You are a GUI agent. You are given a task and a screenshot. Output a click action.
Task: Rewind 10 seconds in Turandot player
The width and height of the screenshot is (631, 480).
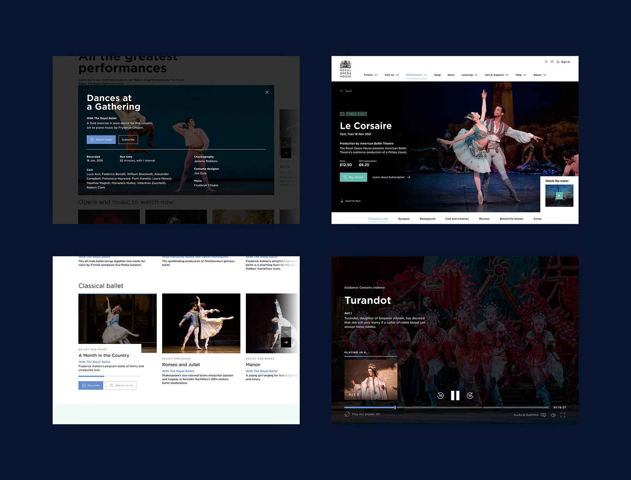pos(440,396)
